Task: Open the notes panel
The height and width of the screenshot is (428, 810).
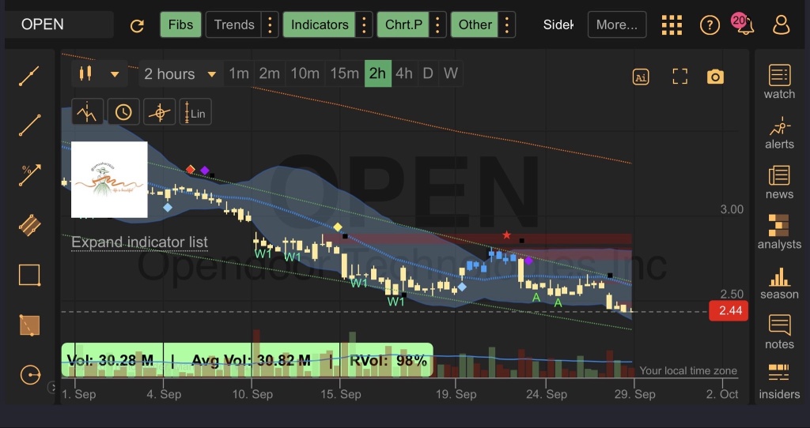Action: (779, 332)
